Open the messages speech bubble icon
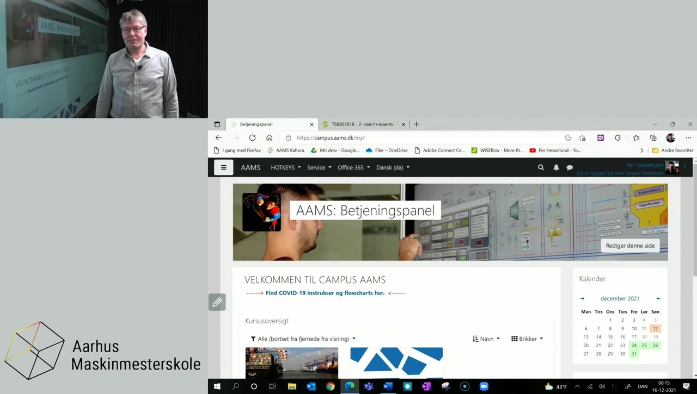Image resolution: width=697 pixels, height=394 pixels. pos(570,167)
